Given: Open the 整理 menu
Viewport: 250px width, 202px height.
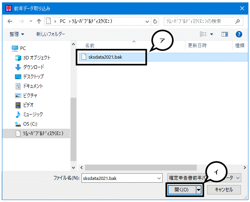Looking at the screenshot, I should pyautogui.click(x=17, y=34).
